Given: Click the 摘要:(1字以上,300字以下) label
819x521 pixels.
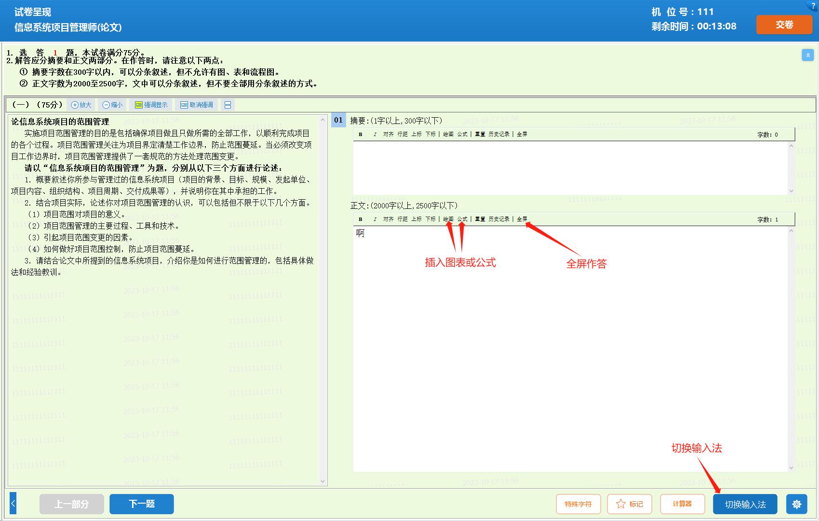Looking at the screenshot, I should click(x=396, y=121).
